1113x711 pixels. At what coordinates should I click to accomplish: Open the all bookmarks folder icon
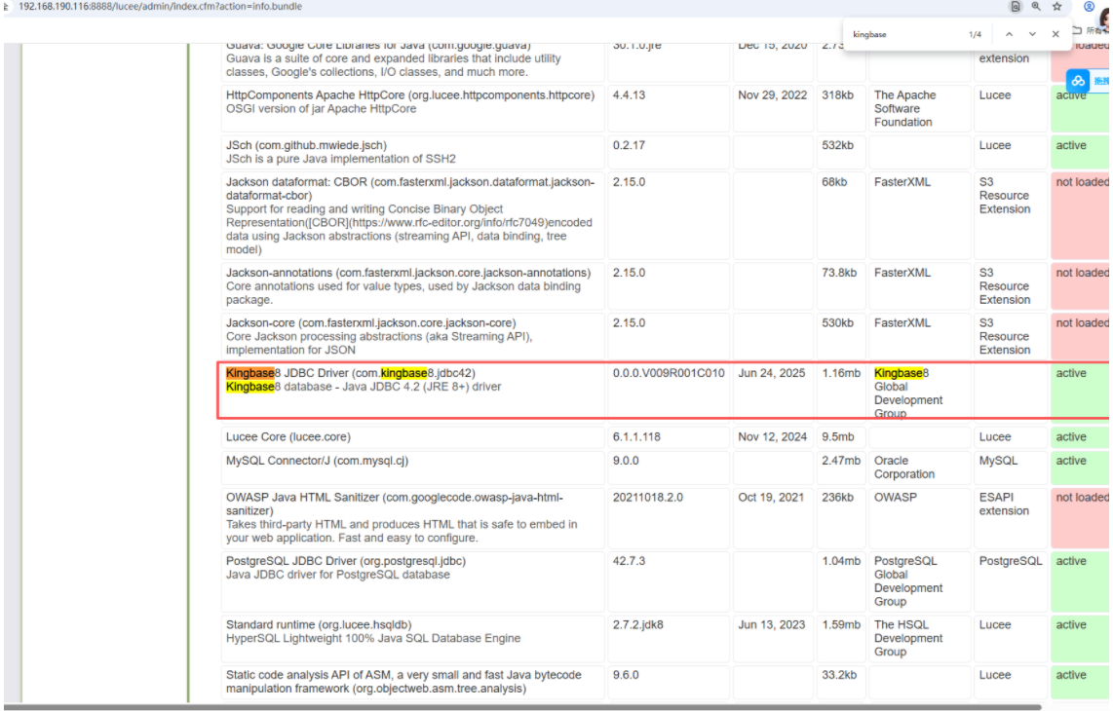coord(1077,30)
